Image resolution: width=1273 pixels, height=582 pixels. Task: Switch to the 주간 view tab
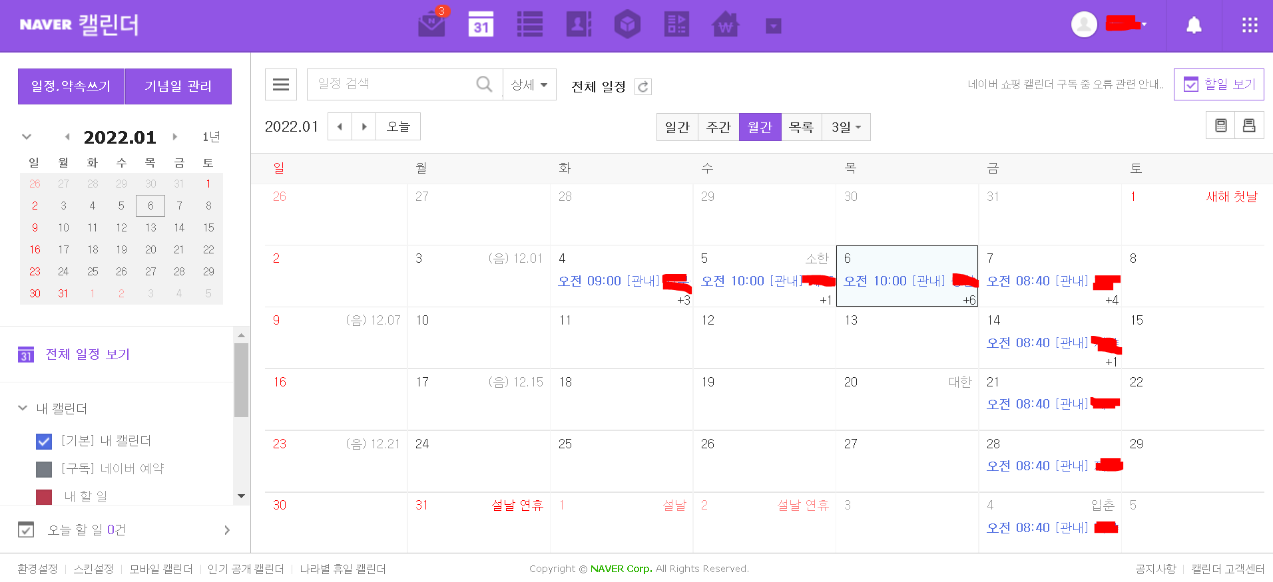tap(718, 127)
